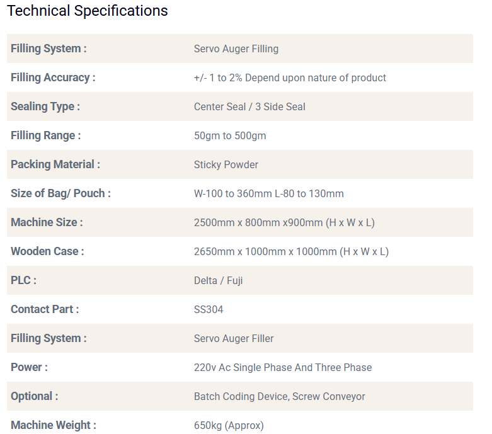Click the Technical Specifications heading
The height and width of the screenshot is (434, 492).
click(88, 11)
